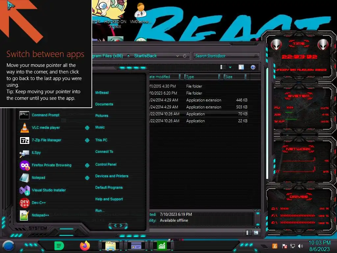Open Notepad icon in Start menu
337x253 pixels.
(x=24, y=178)
